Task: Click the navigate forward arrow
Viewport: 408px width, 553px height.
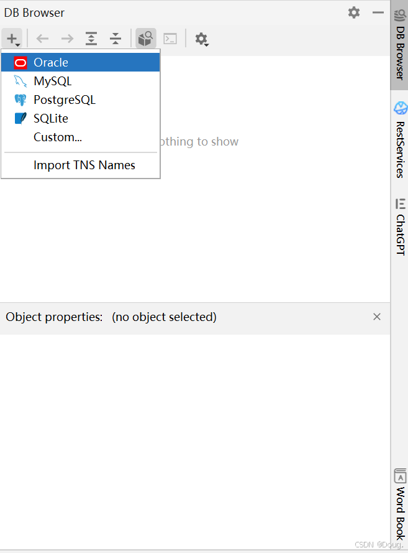Action: pyautogui.click(x=67, y=39)
